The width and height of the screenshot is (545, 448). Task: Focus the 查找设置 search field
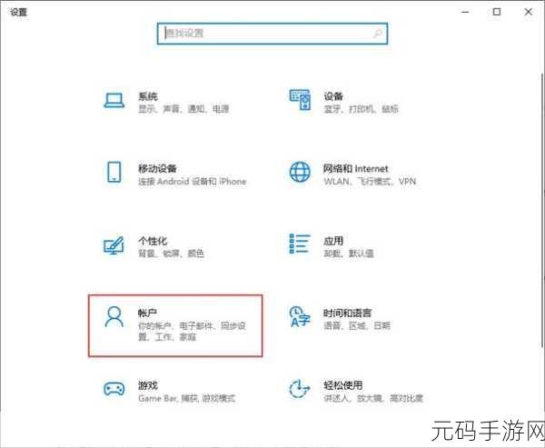pyautogui.click(x=272, y=34)
